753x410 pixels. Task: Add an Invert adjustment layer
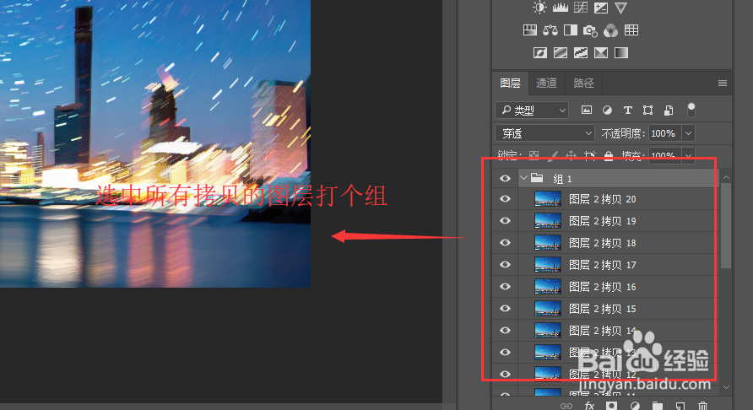539,53
